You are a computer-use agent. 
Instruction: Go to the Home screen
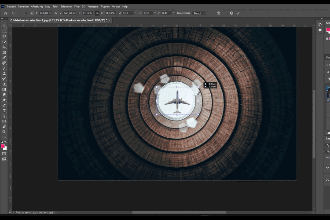point(6,13)
